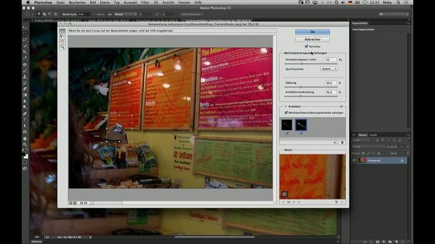Screen dimensions: 435x244
Task: Select the blur direction tool in dialog
Action: 63,37
